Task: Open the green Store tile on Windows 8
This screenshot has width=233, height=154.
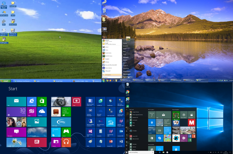Action: (42, 102)
